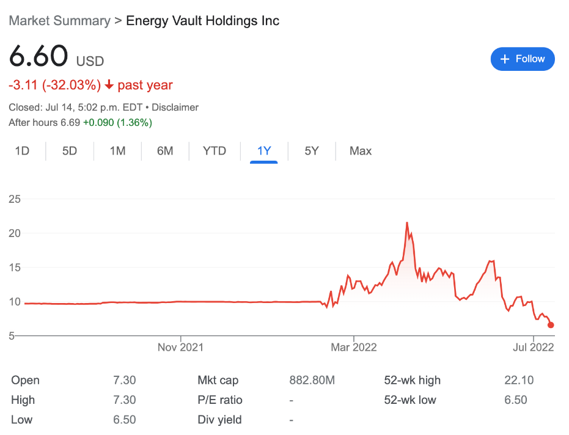Click the Nov 2021 axis label
569x435 pixels.
point(180,348)
